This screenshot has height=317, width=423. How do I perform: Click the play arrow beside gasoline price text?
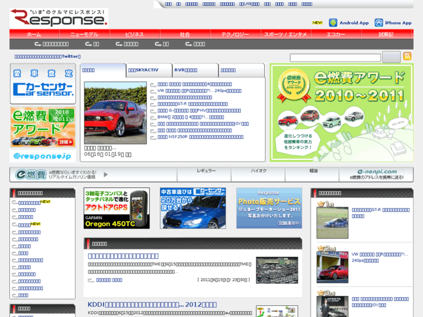pos(106,174)
